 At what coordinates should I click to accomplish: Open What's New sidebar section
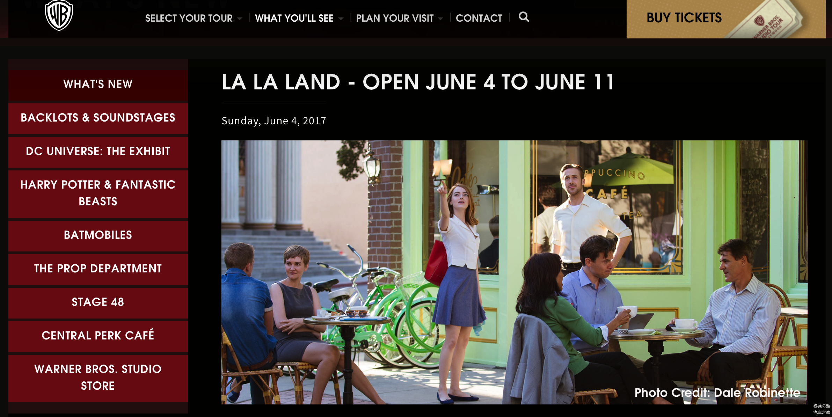(98, 84)
